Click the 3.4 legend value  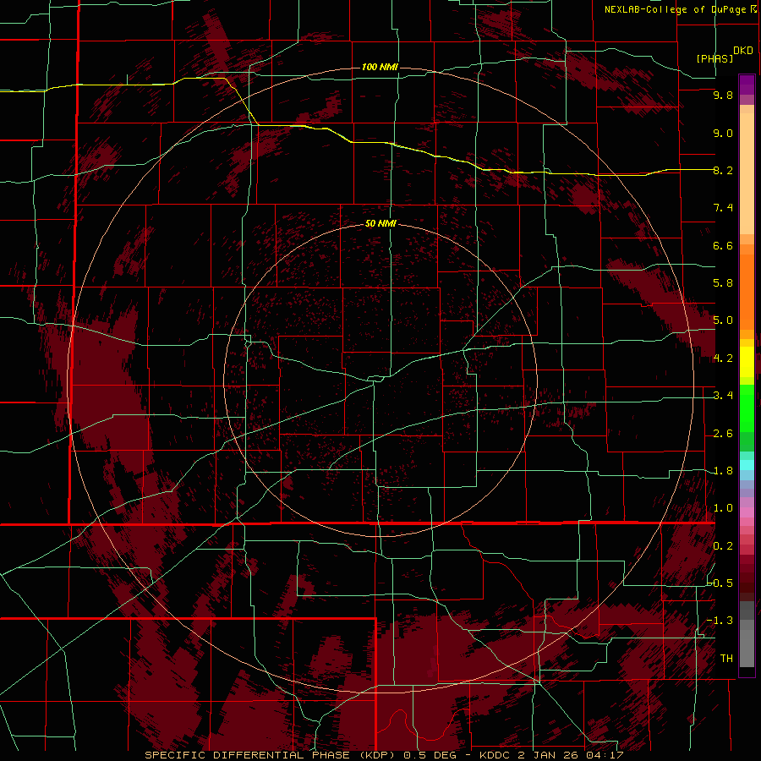(x=723, y=396)
